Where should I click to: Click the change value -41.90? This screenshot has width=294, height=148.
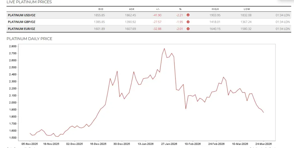[157, 15]
